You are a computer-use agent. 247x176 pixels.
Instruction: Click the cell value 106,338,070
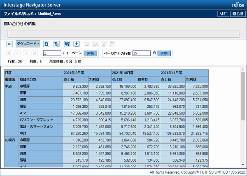pos(172,133)
